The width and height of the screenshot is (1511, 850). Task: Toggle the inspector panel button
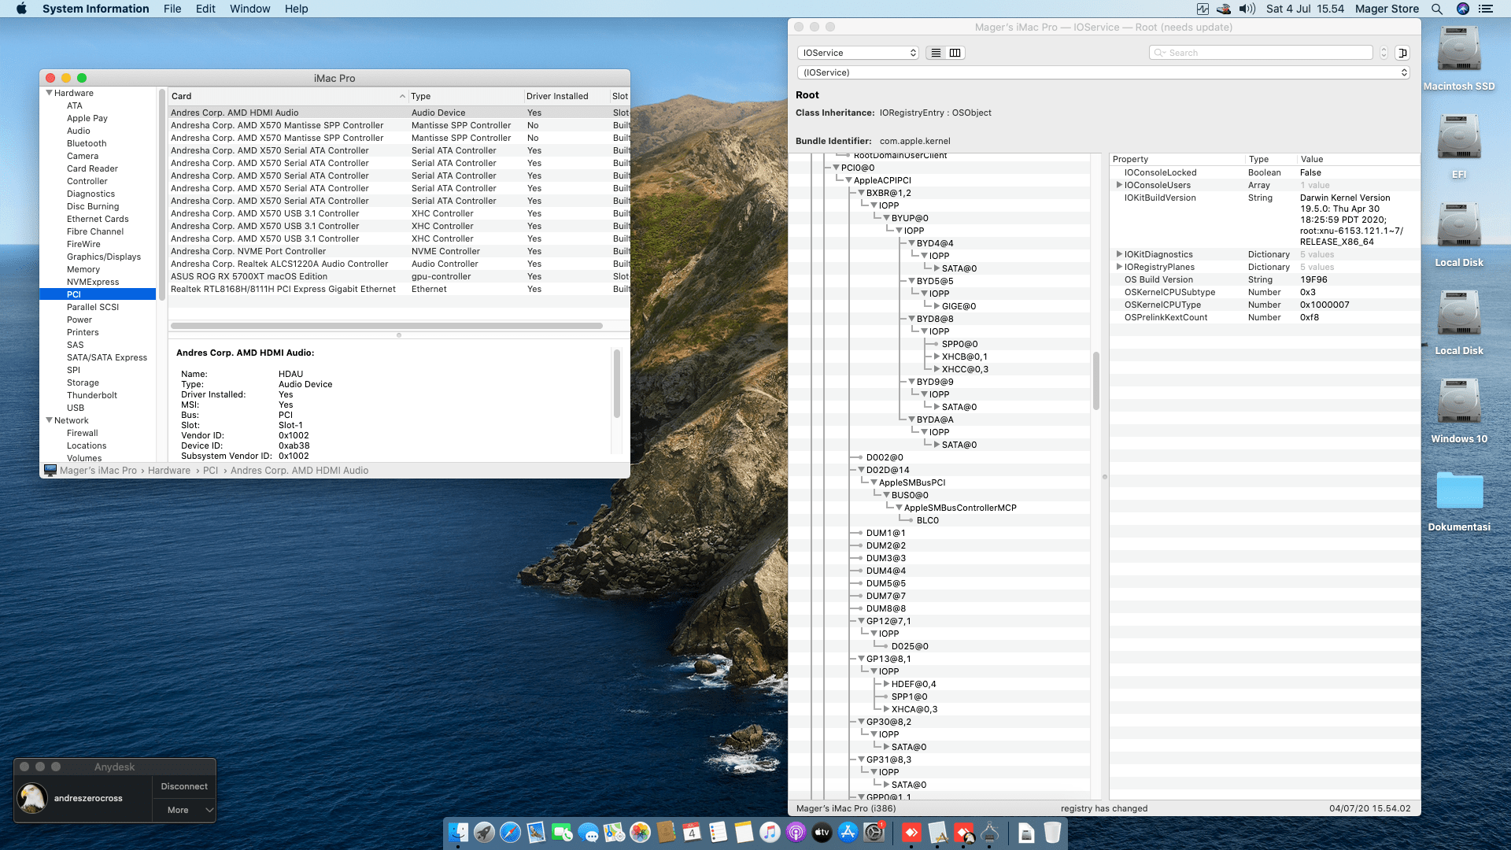tap(1402, 53)
